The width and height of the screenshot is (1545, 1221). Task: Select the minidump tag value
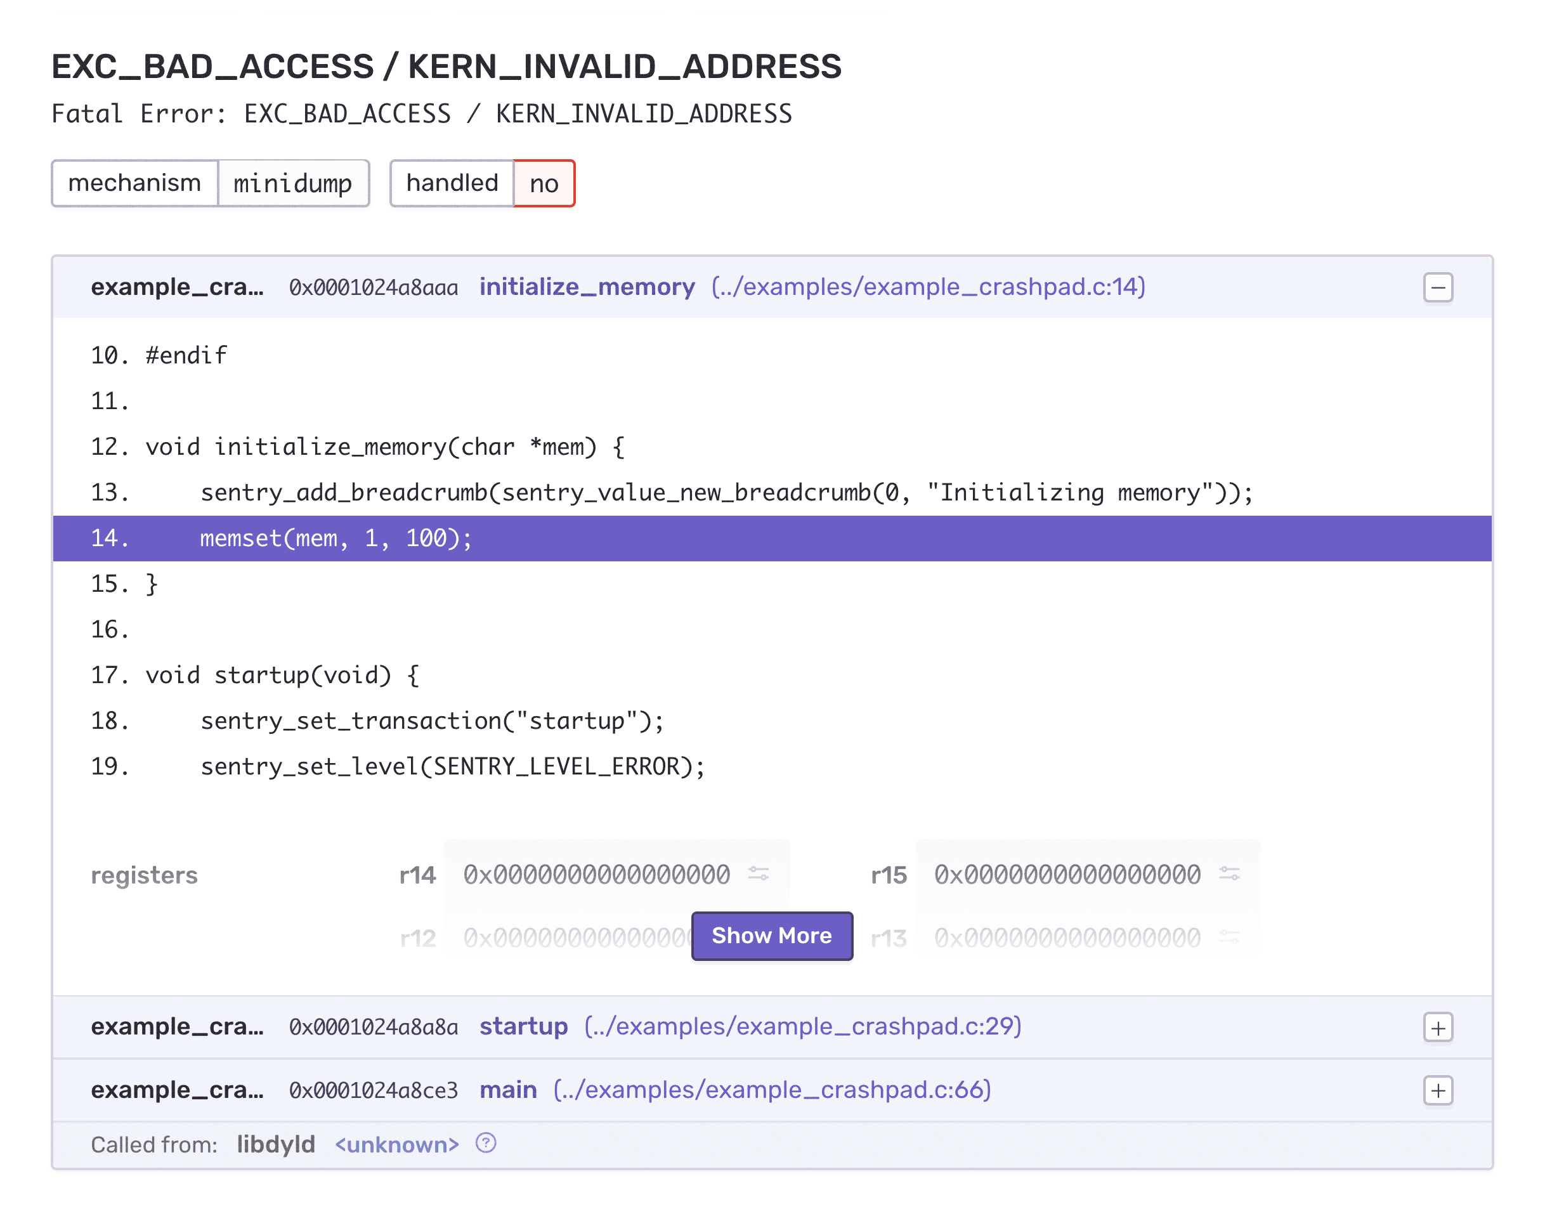[x=293, y=183]
